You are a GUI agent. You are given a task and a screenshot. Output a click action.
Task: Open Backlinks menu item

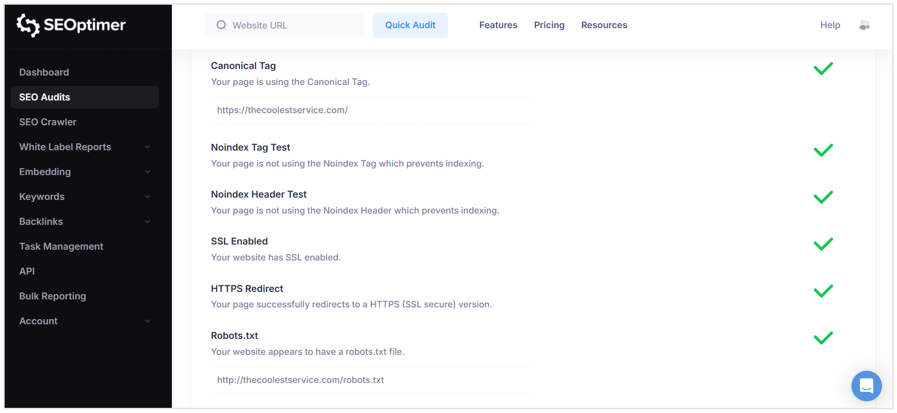pos(41,222)
